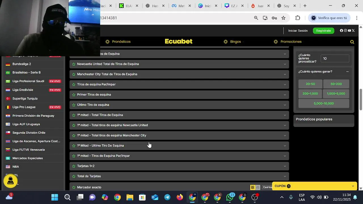363x204 pixels.
Task: Open Ecuabet Facebook social icon
Action: pos(341,31)
